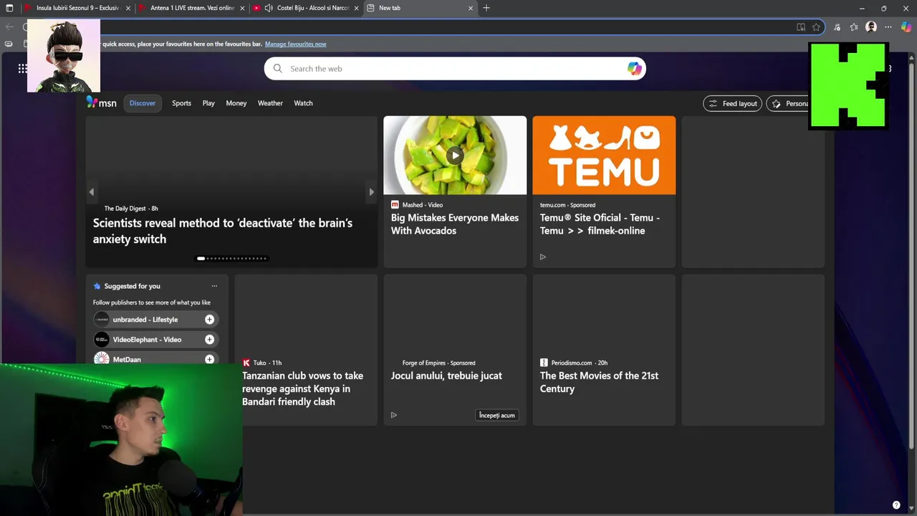
Task: Play the Mashed avocado video
Action: pos(455,155)
